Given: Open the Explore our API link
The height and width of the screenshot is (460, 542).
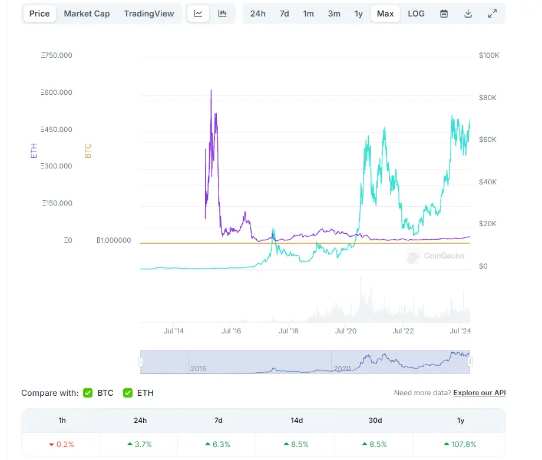Looking at the screenshot, I should 480,393.
